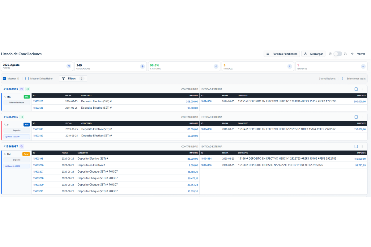Toggle the light/dark theme switch
This screenshot has height=247, width=371.
pos(337,54)
